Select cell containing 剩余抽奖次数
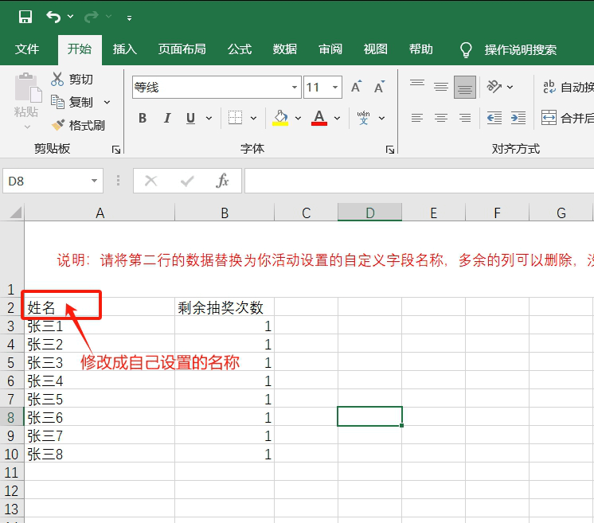The height and width of the screenshot is (523, 594). 225,307
